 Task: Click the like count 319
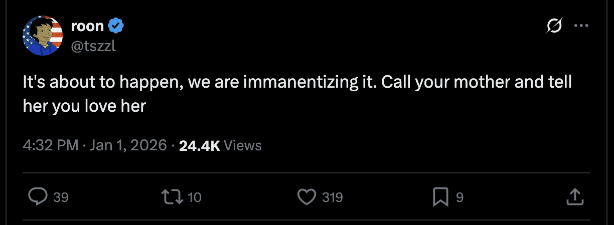pyautogui.click(x=332, y=197)
